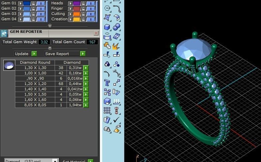Expand the Gem 04 layer arrow

click(21, 19)
